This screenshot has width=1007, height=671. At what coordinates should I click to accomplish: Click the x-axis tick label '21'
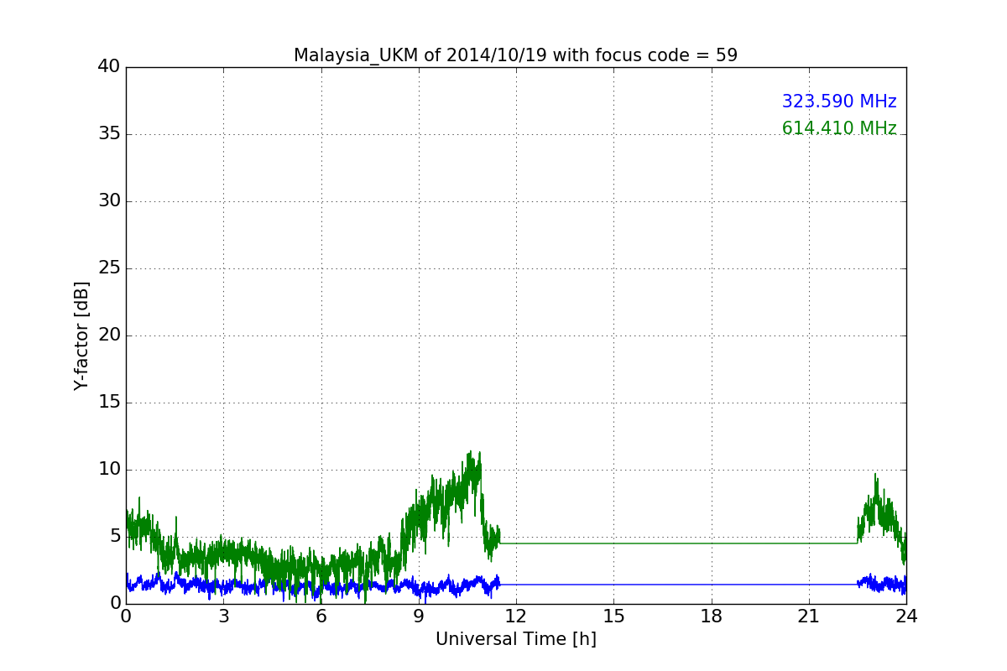click(809, 616)
